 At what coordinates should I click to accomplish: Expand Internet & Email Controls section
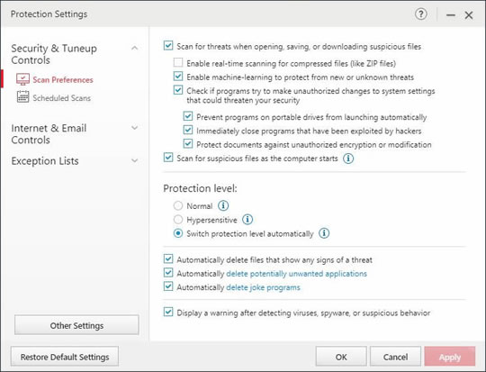[x=134, y=128]
